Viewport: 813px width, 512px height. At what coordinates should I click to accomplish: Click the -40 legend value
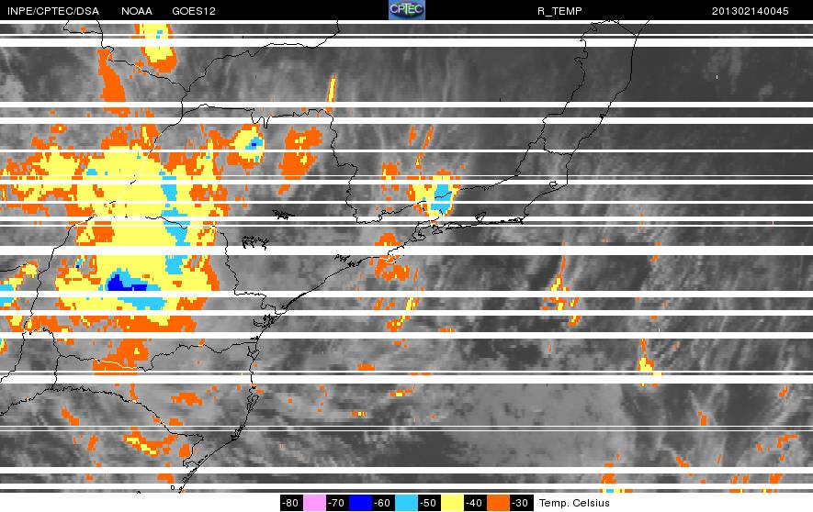tap(475, 503)
